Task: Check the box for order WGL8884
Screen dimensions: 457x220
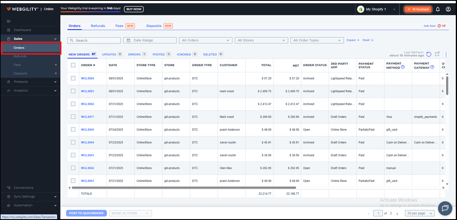Action: click(73, 78)
